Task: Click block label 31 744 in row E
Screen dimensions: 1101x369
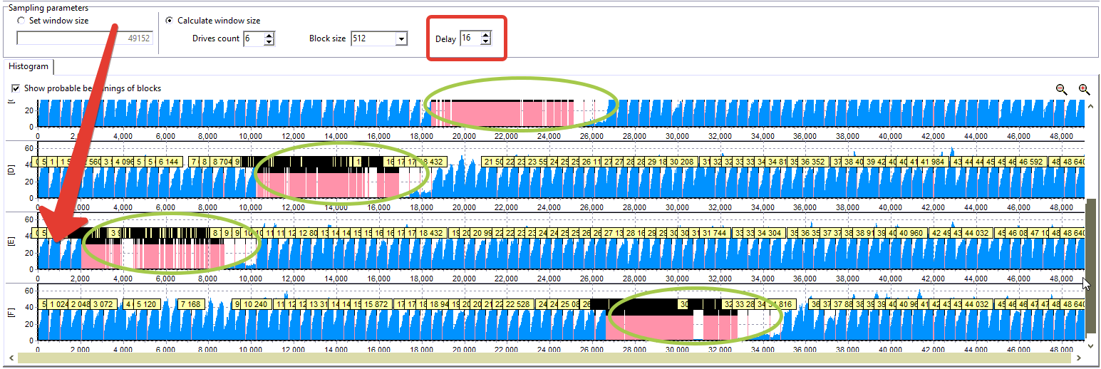Action: pyautogui.click(x=715, y=233)
